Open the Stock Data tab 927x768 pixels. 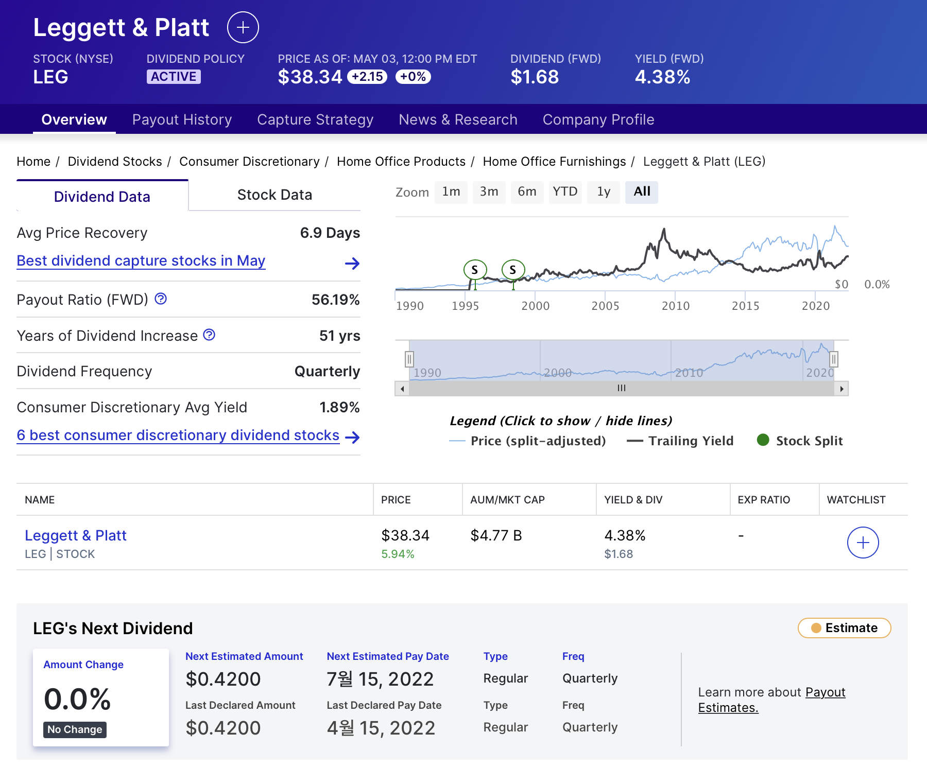274,195
